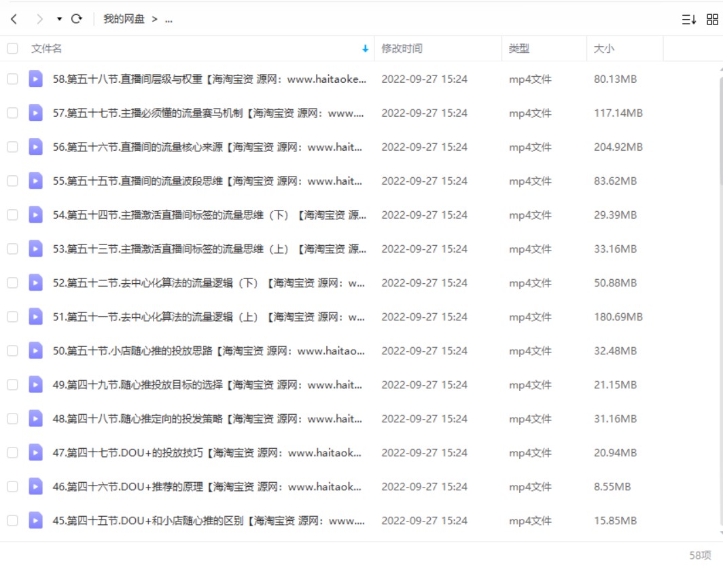Check the box for file 51
The image size is (723, 567).
pyautogui.click(x=12, y=317)
